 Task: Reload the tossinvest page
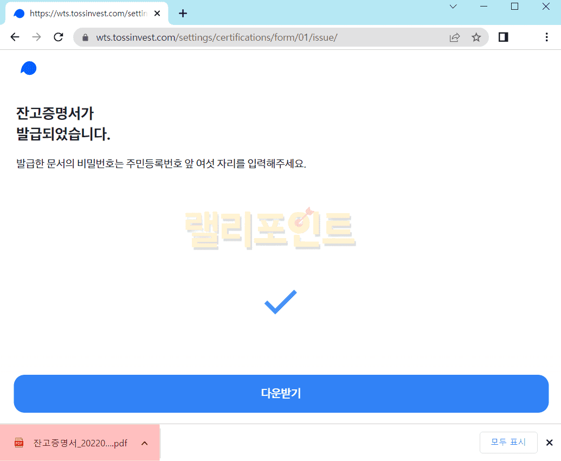pyautogui.click(x=59, y=37)
